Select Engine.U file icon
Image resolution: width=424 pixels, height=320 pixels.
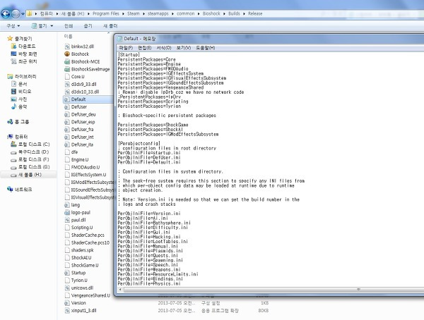pyautogui.click(x=67, y=160)
